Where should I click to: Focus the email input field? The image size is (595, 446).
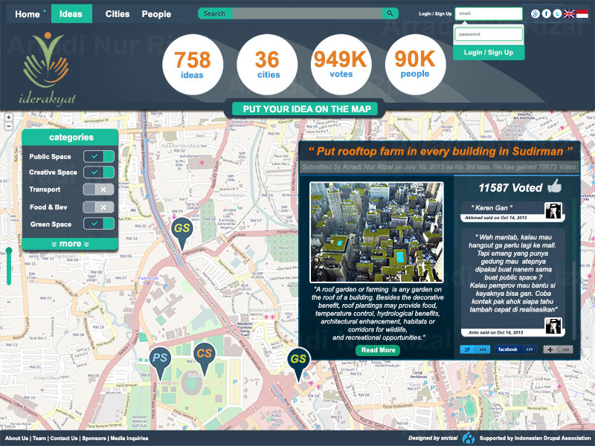489,13
